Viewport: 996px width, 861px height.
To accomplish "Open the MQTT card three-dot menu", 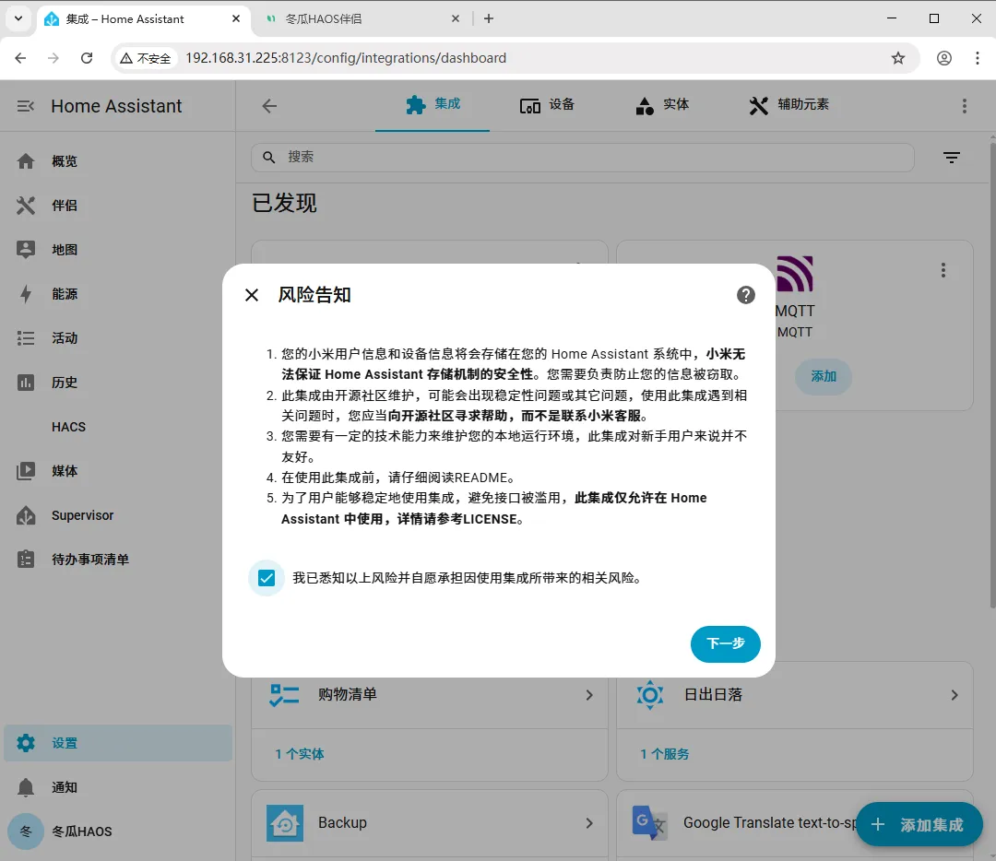I will coord(943,270).
